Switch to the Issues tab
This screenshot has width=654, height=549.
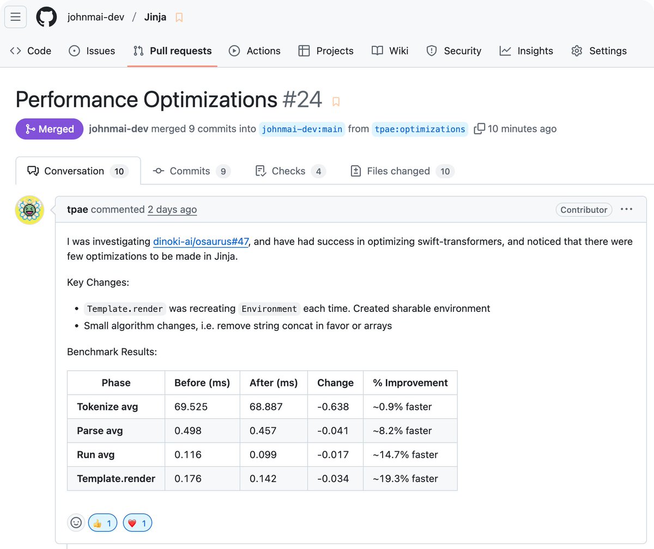coord(92,51)
